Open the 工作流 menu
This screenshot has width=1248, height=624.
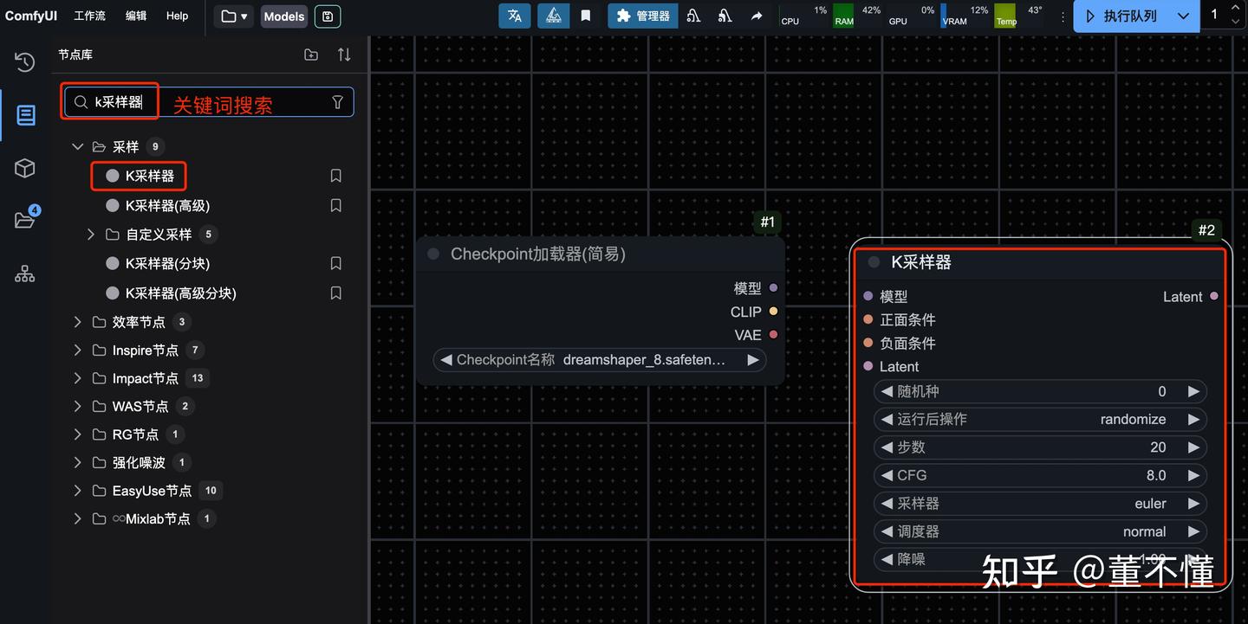tap(89, 16)
